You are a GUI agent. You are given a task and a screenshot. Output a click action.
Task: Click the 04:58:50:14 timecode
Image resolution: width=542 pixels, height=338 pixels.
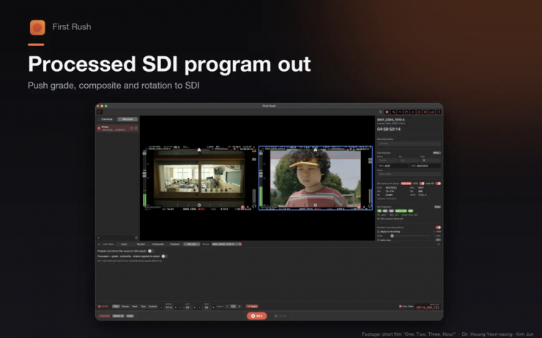point(388,129)
